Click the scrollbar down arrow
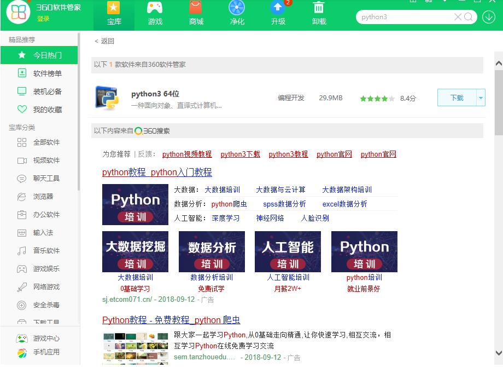Screen dimensions: 503x367 [x=499, y=353]
